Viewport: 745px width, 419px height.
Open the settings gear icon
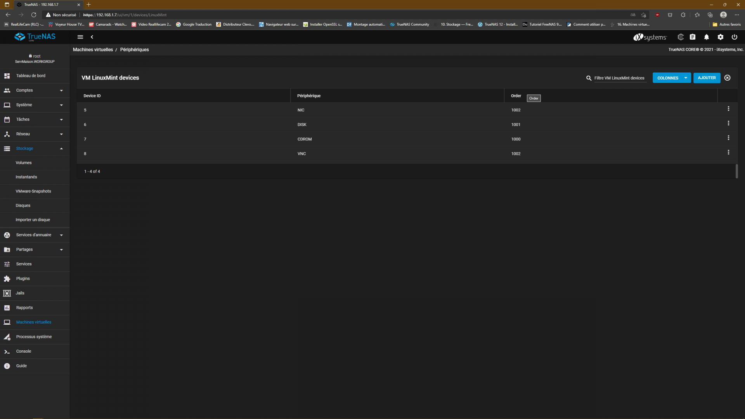click(x=721, y=37)
